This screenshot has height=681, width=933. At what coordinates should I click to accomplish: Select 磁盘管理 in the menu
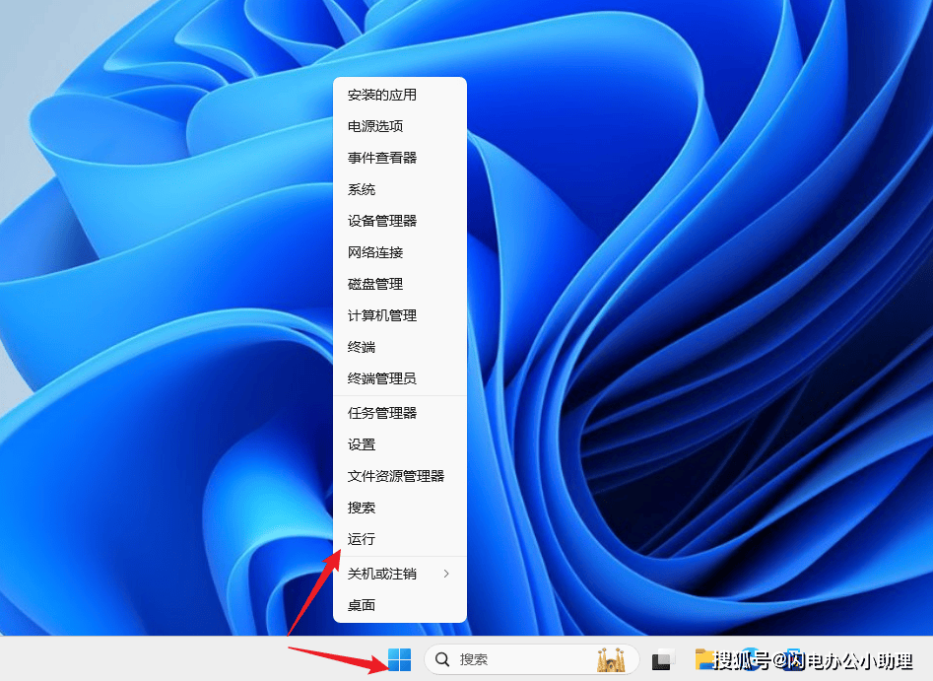[x=400, y=284]
